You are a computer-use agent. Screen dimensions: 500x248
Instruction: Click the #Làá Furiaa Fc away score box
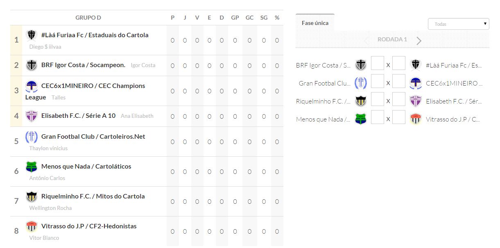[x=398, y=63]
